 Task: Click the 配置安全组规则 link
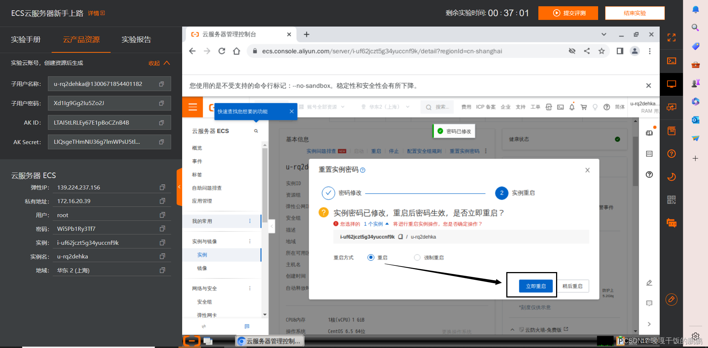pyautogui.click(x=424, y=151)
